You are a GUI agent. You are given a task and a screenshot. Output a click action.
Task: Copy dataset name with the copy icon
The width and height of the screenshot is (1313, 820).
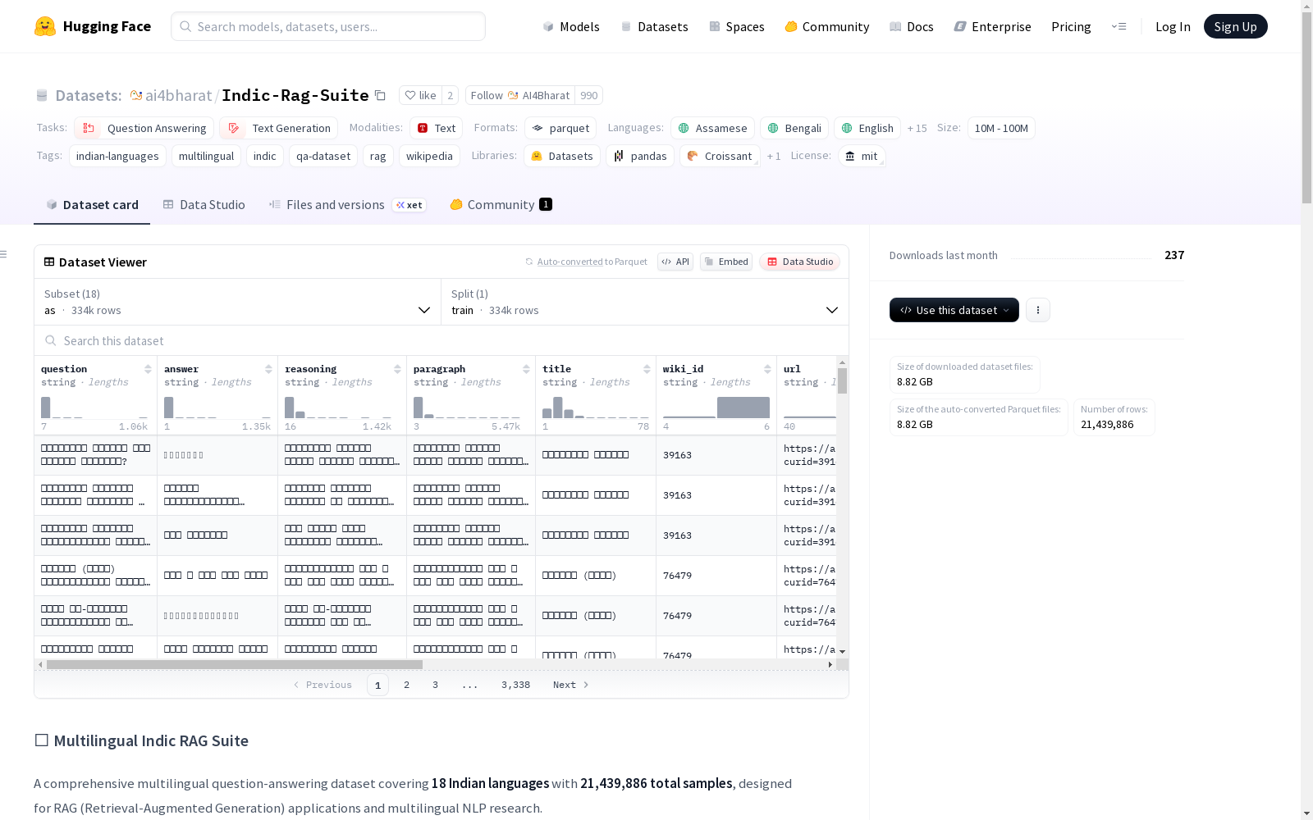coord(380,95)
